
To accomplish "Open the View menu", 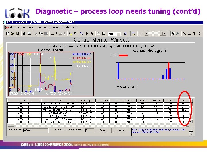I will click(24, 28).
